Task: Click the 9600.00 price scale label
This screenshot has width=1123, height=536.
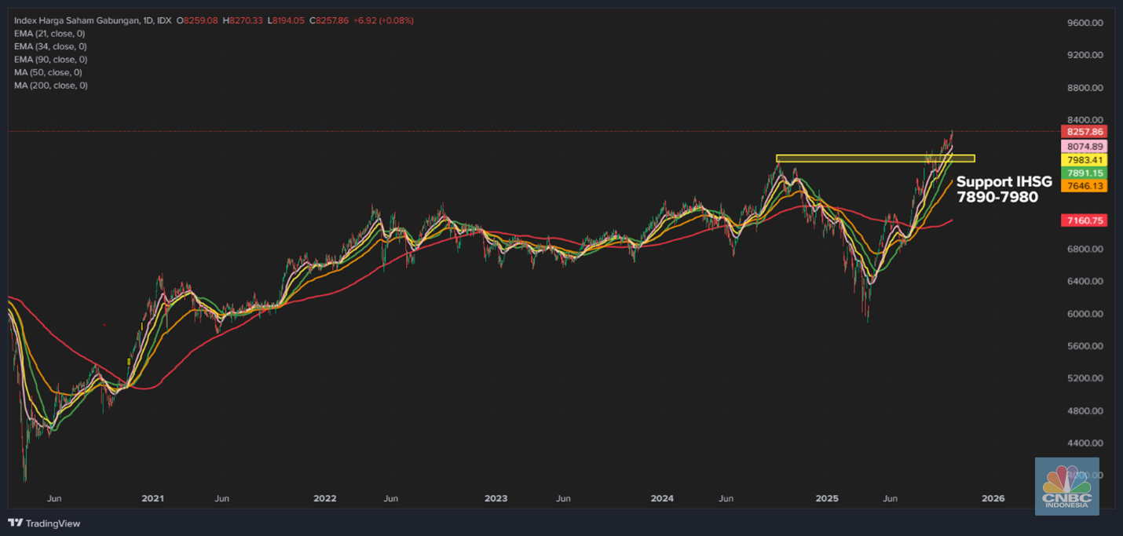Action: coord(1085,23)
